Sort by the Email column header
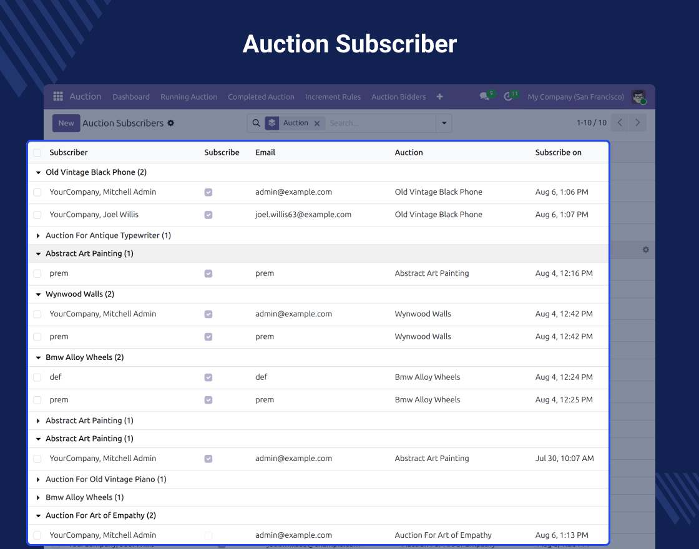This screenshot has height=549, width=699. pyautogui.click(x=265, y=152)
